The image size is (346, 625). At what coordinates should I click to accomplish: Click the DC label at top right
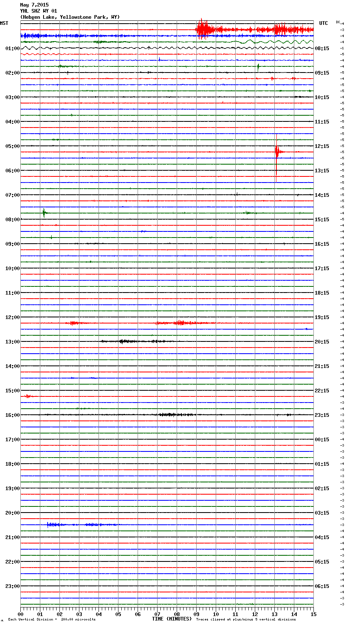338,22
